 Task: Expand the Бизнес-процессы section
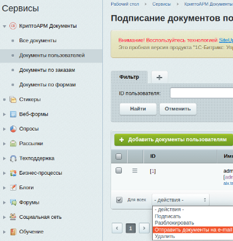(4, 173)
